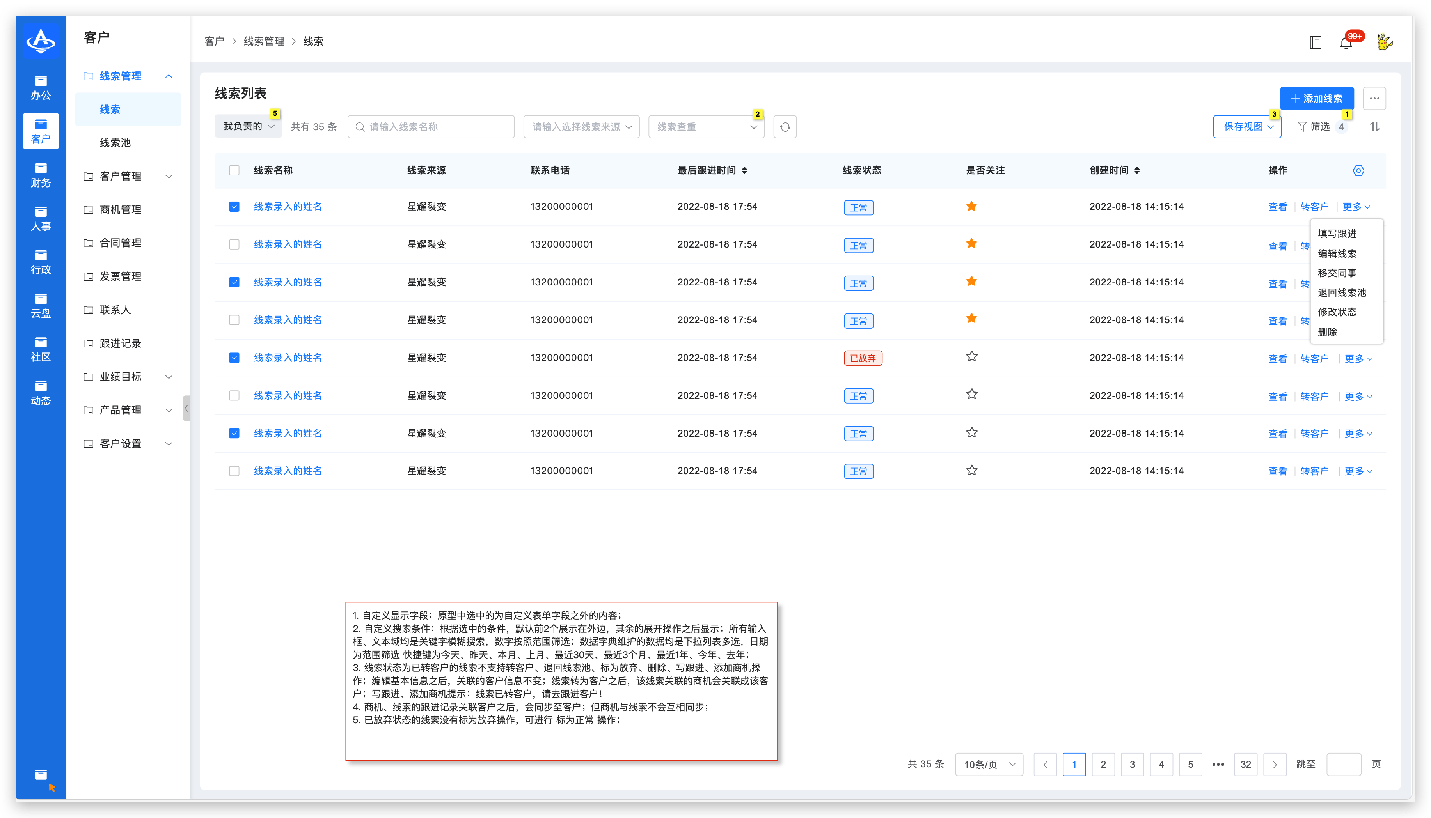
Task: Open the 我负责的 view dropdown
Action: (249, 126)
